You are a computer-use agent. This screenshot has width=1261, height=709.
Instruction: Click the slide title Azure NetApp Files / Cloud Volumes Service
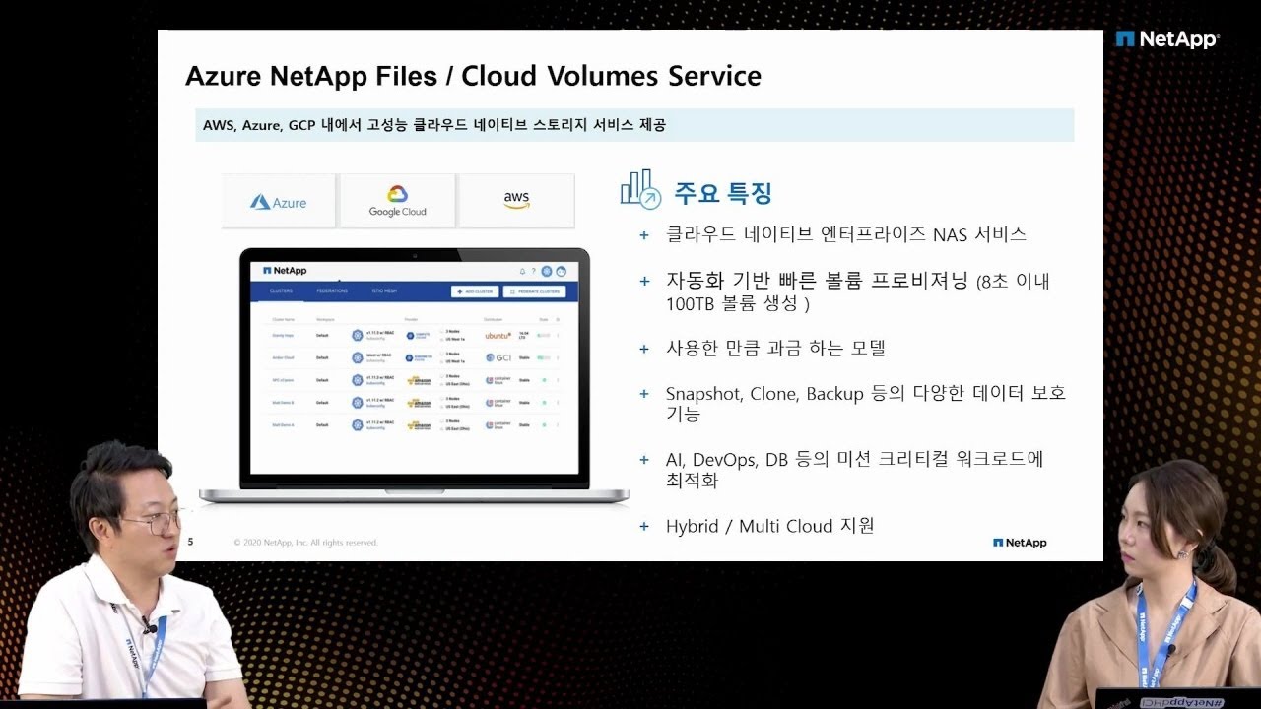(473, 76)
